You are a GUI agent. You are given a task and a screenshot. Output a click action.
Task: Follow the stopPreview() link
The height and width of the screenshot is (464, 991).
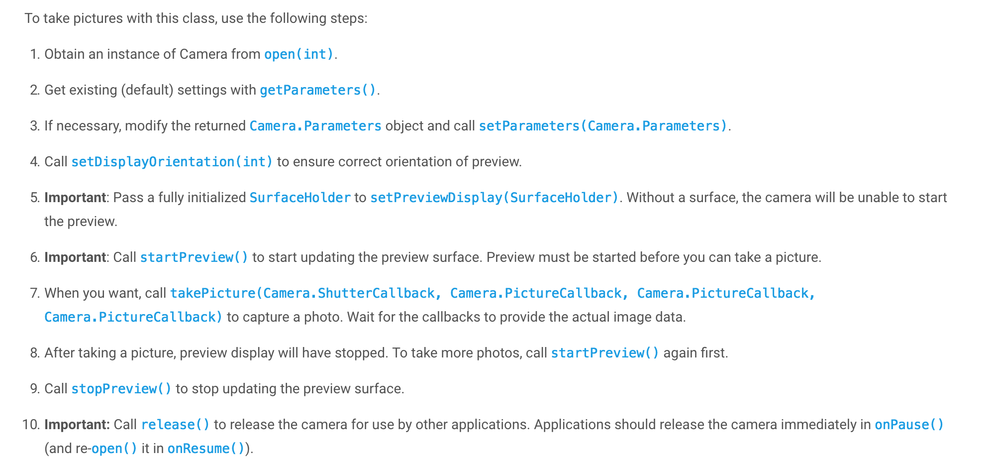coord(121,389)
